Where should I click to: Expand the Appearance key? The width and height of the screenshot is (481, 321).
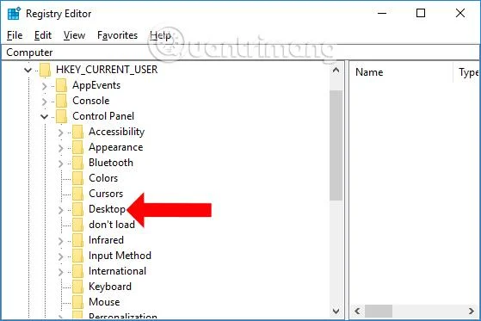61,148
